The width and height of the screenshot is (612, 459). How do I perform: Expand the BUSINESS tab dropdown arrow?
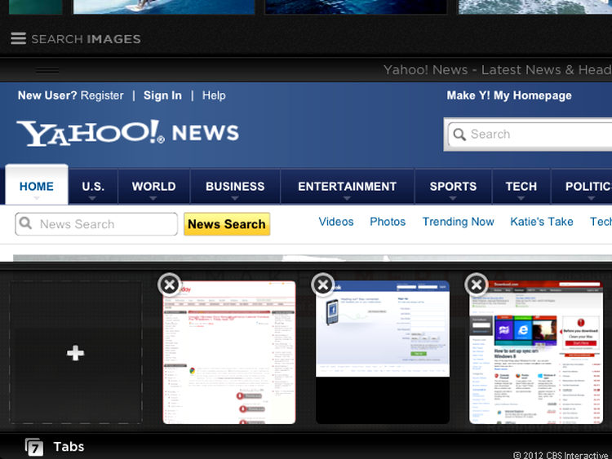point(234,198)
